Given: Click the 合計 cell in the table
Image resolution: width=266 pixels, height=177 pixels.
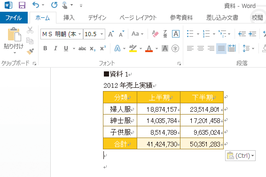Looking at the screenshot, I should pos(120,144).
